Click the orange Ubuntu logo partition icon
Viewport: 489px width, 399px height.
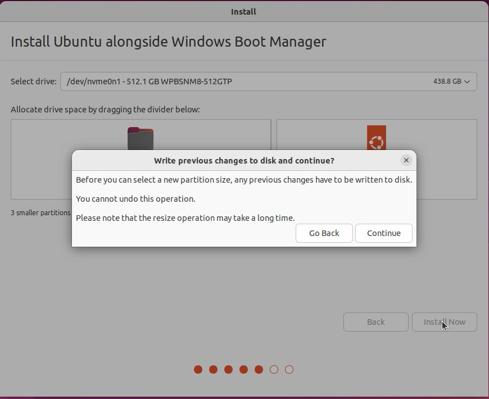click(377, 138)
